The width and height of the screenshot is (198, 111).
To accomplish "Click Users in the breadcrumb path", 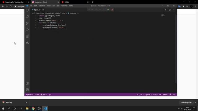I will (37, 13).
